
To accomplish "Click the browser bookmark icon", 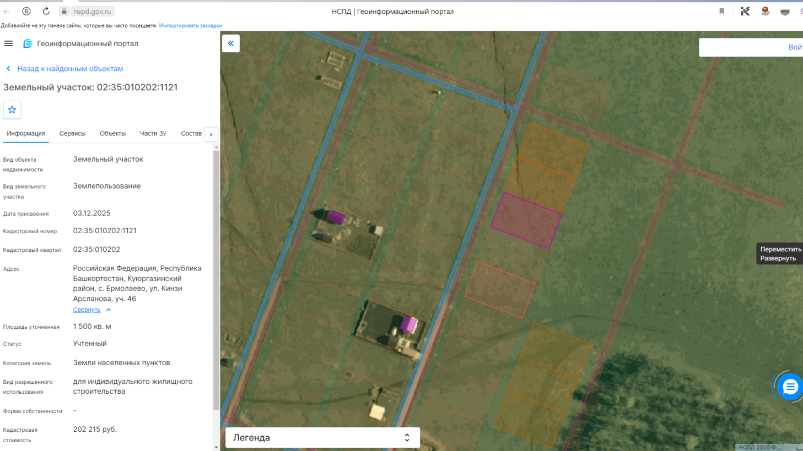I will [x=721, y=11].
